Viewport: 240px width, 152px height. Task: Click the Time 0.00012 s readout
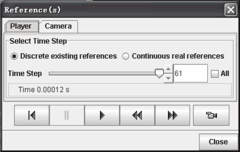coord(44,90)
